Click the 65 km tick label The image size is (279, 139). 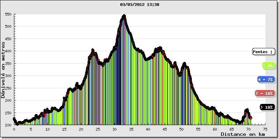pos(232,129)
